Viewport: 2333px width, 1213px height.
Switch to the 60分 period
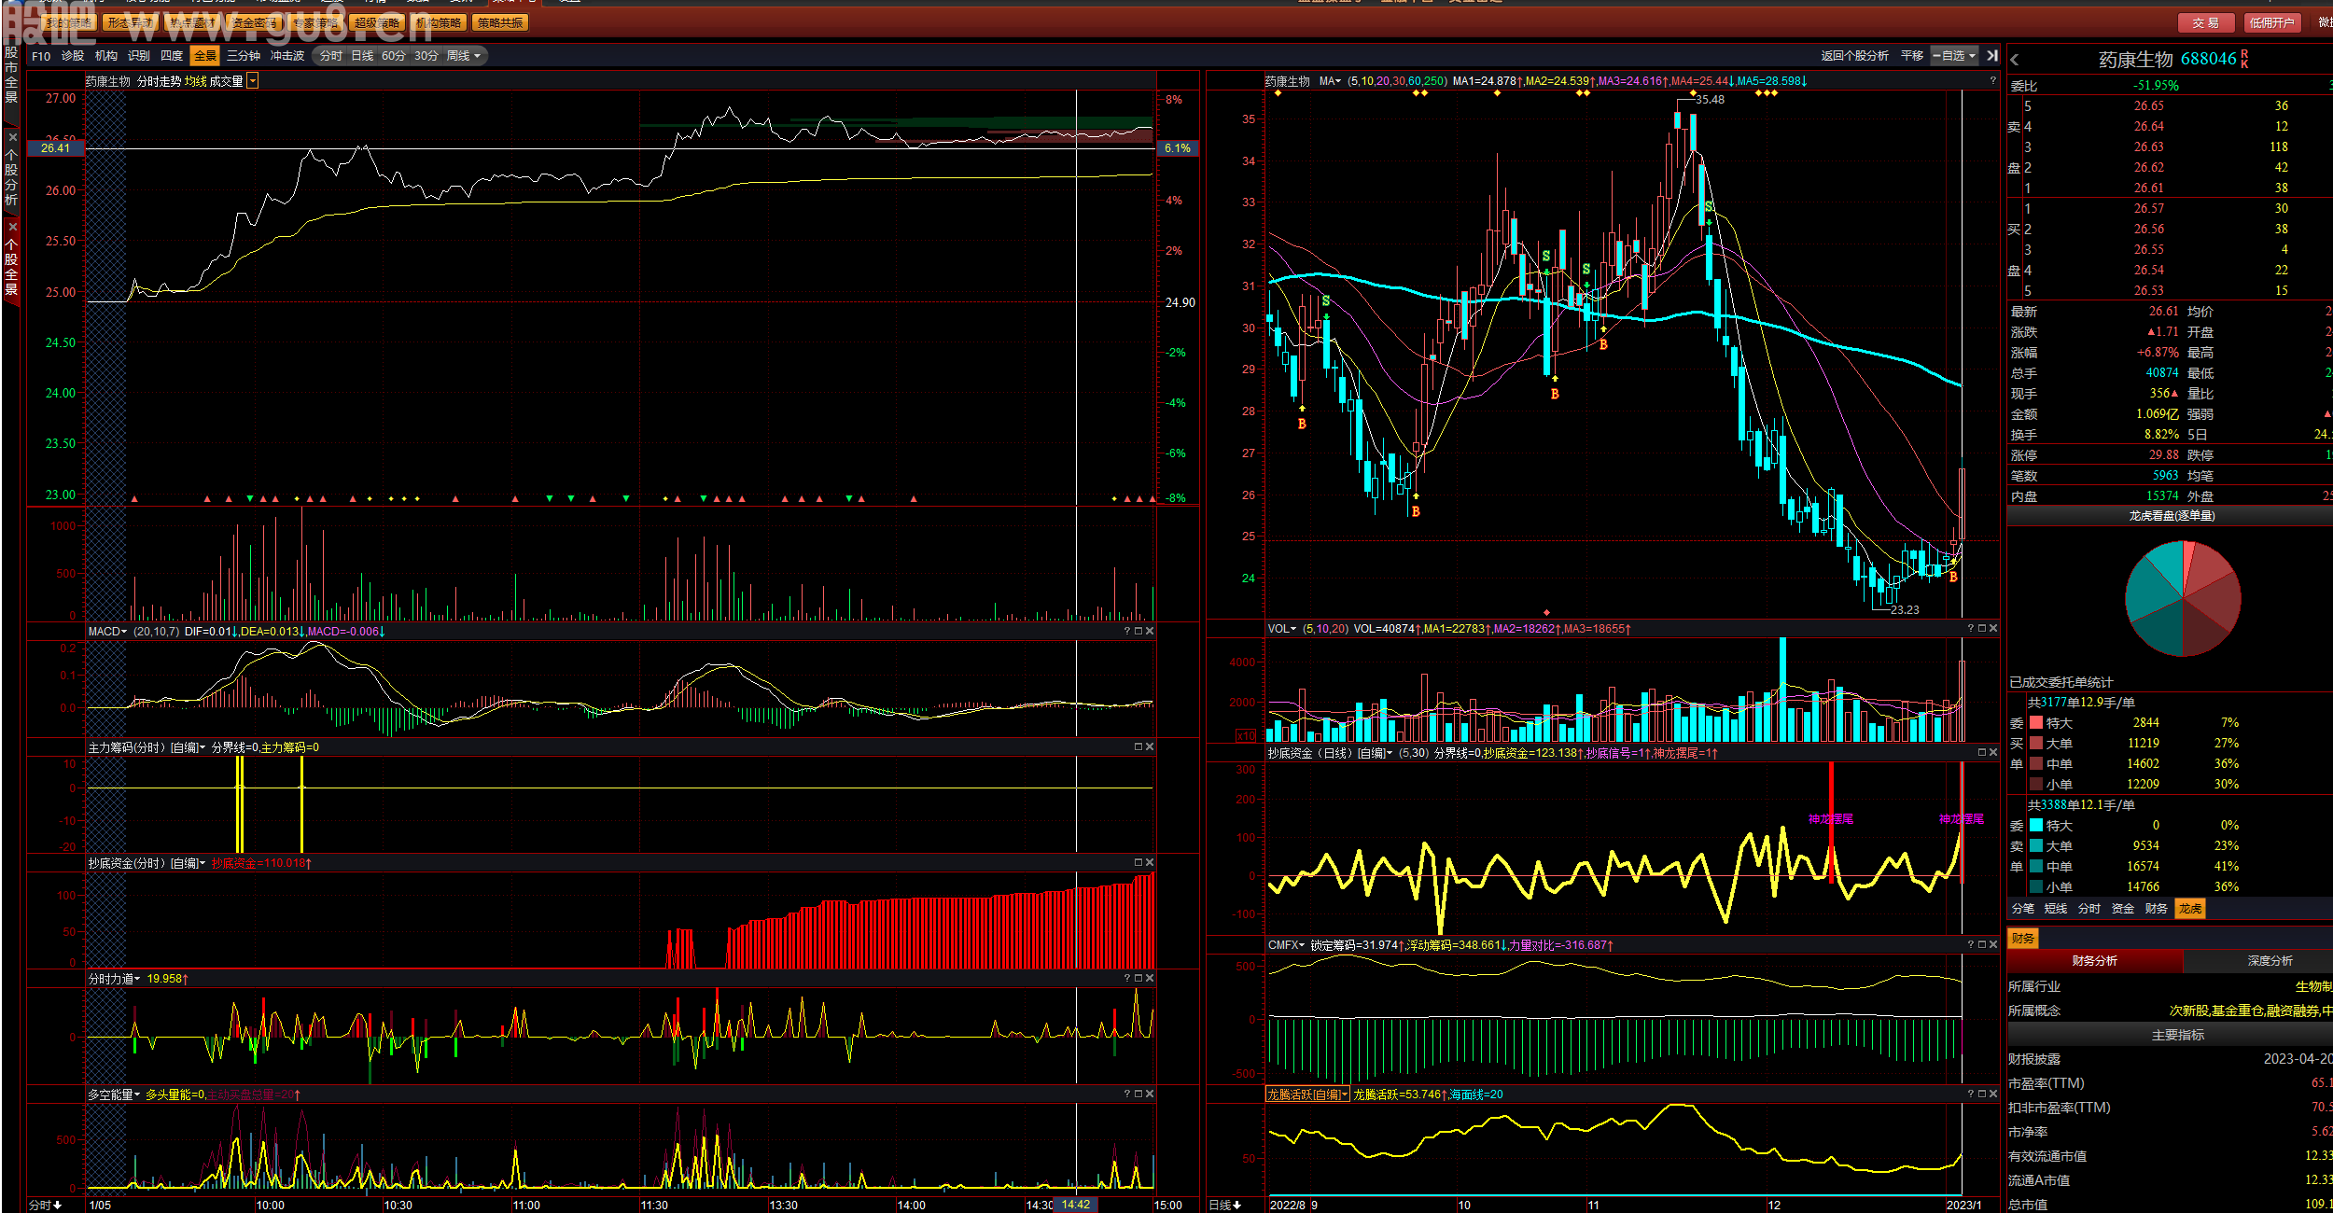(x=394, y=56)
